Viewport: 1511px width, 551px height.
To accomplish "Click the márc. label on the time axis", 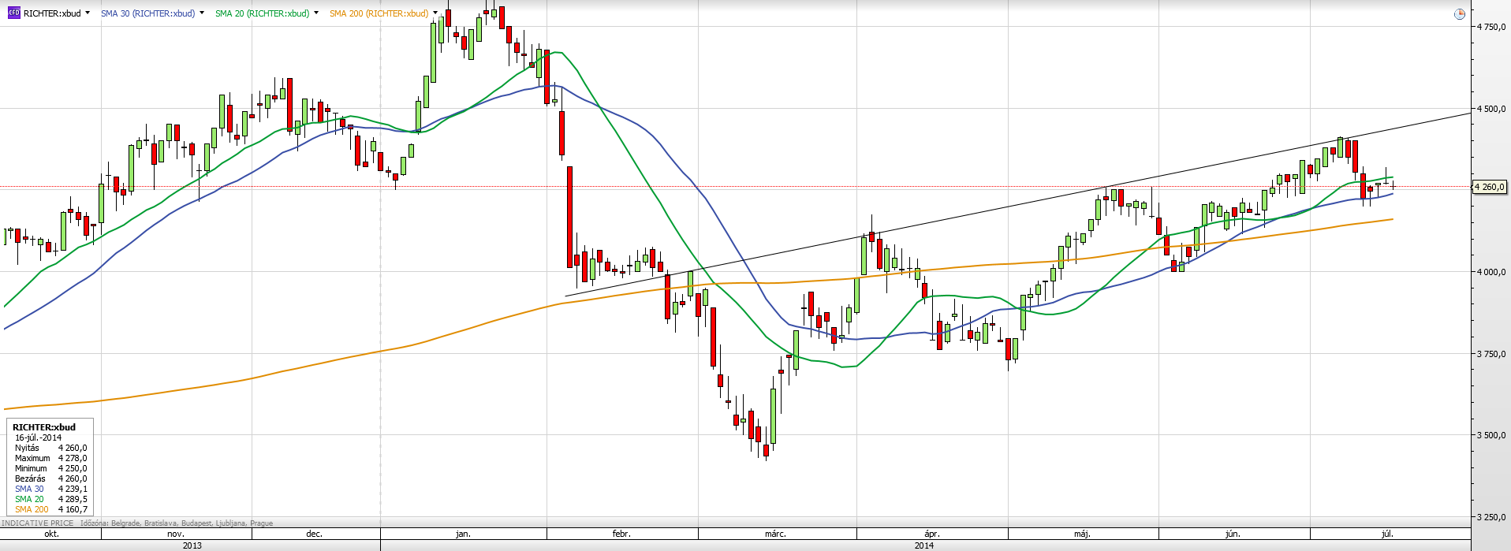I will point(775,534).
